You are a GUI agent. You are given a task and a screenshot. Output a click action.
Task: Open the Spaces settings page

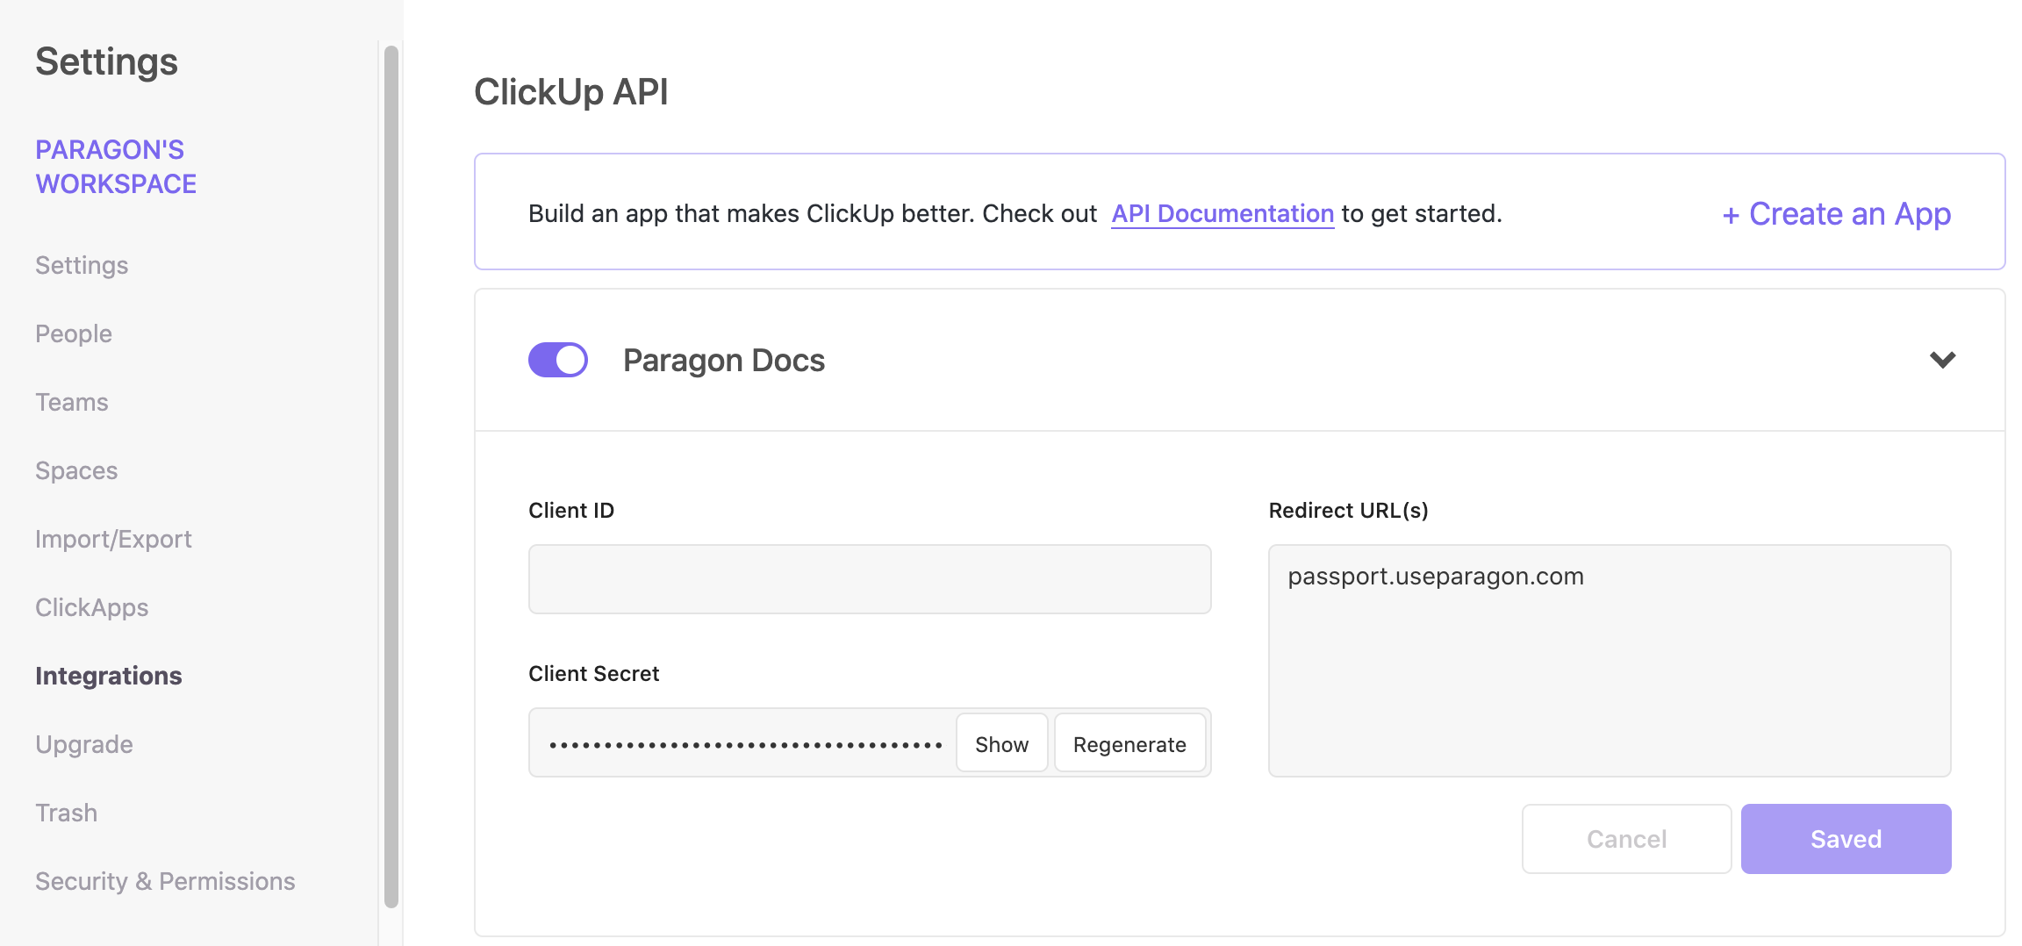[76, 470]
